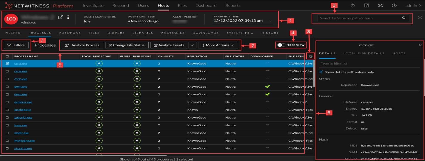Focus the Type to filter list field
Image resolution: width=425 pixels, height=161 pixels.
click(x=370, y=64)
